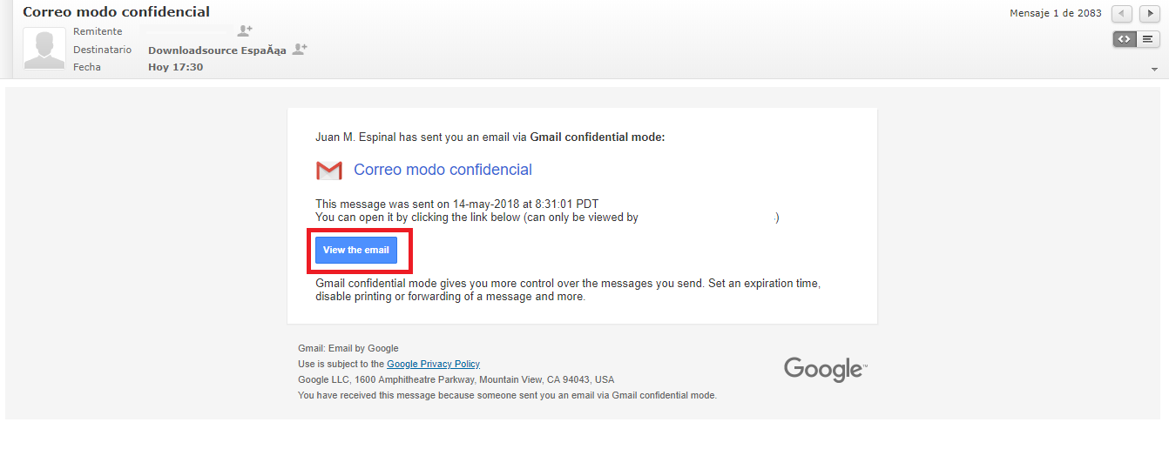Click the sent on 14-may-2018 line
The image size is (1169, 449).
coord(457,204)
